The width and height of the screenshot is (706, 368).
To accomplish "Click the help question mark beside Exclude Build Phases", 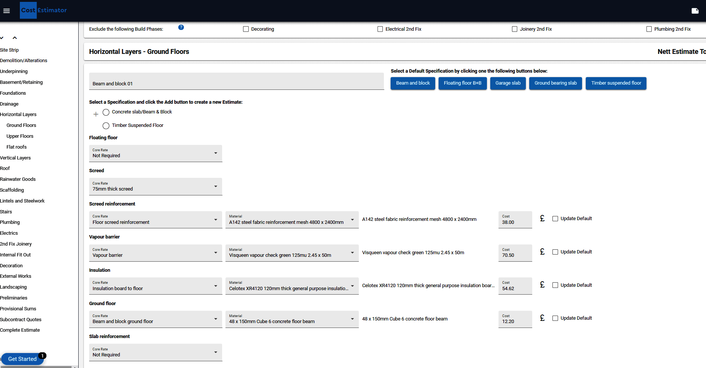I will click(181, 27).
